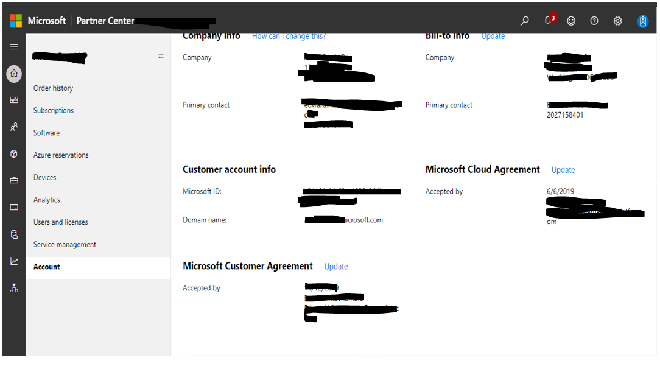Open the help question-mark icon
660x369 pixels.
[594, 20]
